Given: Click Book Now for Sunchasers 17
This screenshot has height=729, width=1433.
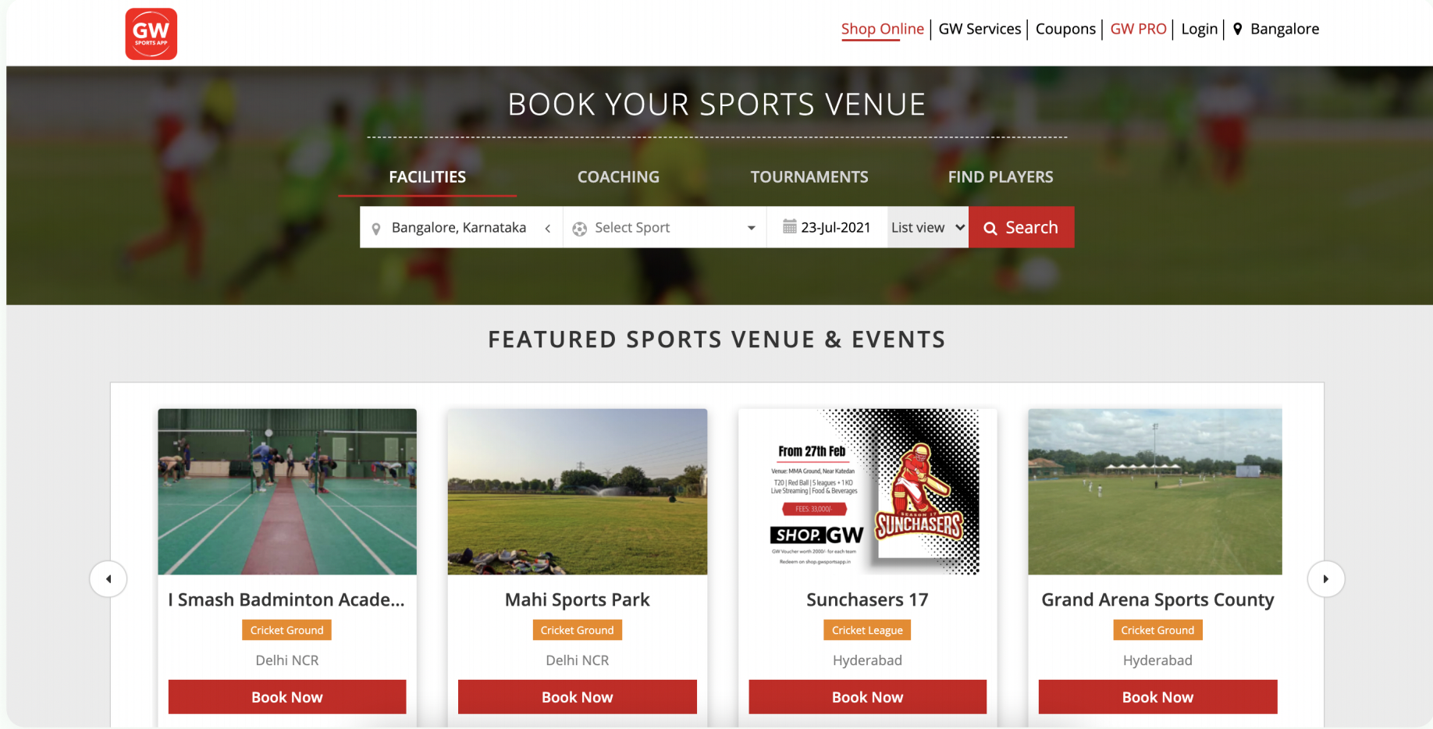Looking at the screenshot, I should [x=867, y=697].
